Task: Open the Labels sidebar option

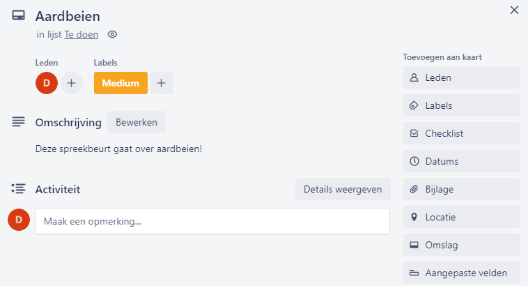Action: tap(462, 105)
